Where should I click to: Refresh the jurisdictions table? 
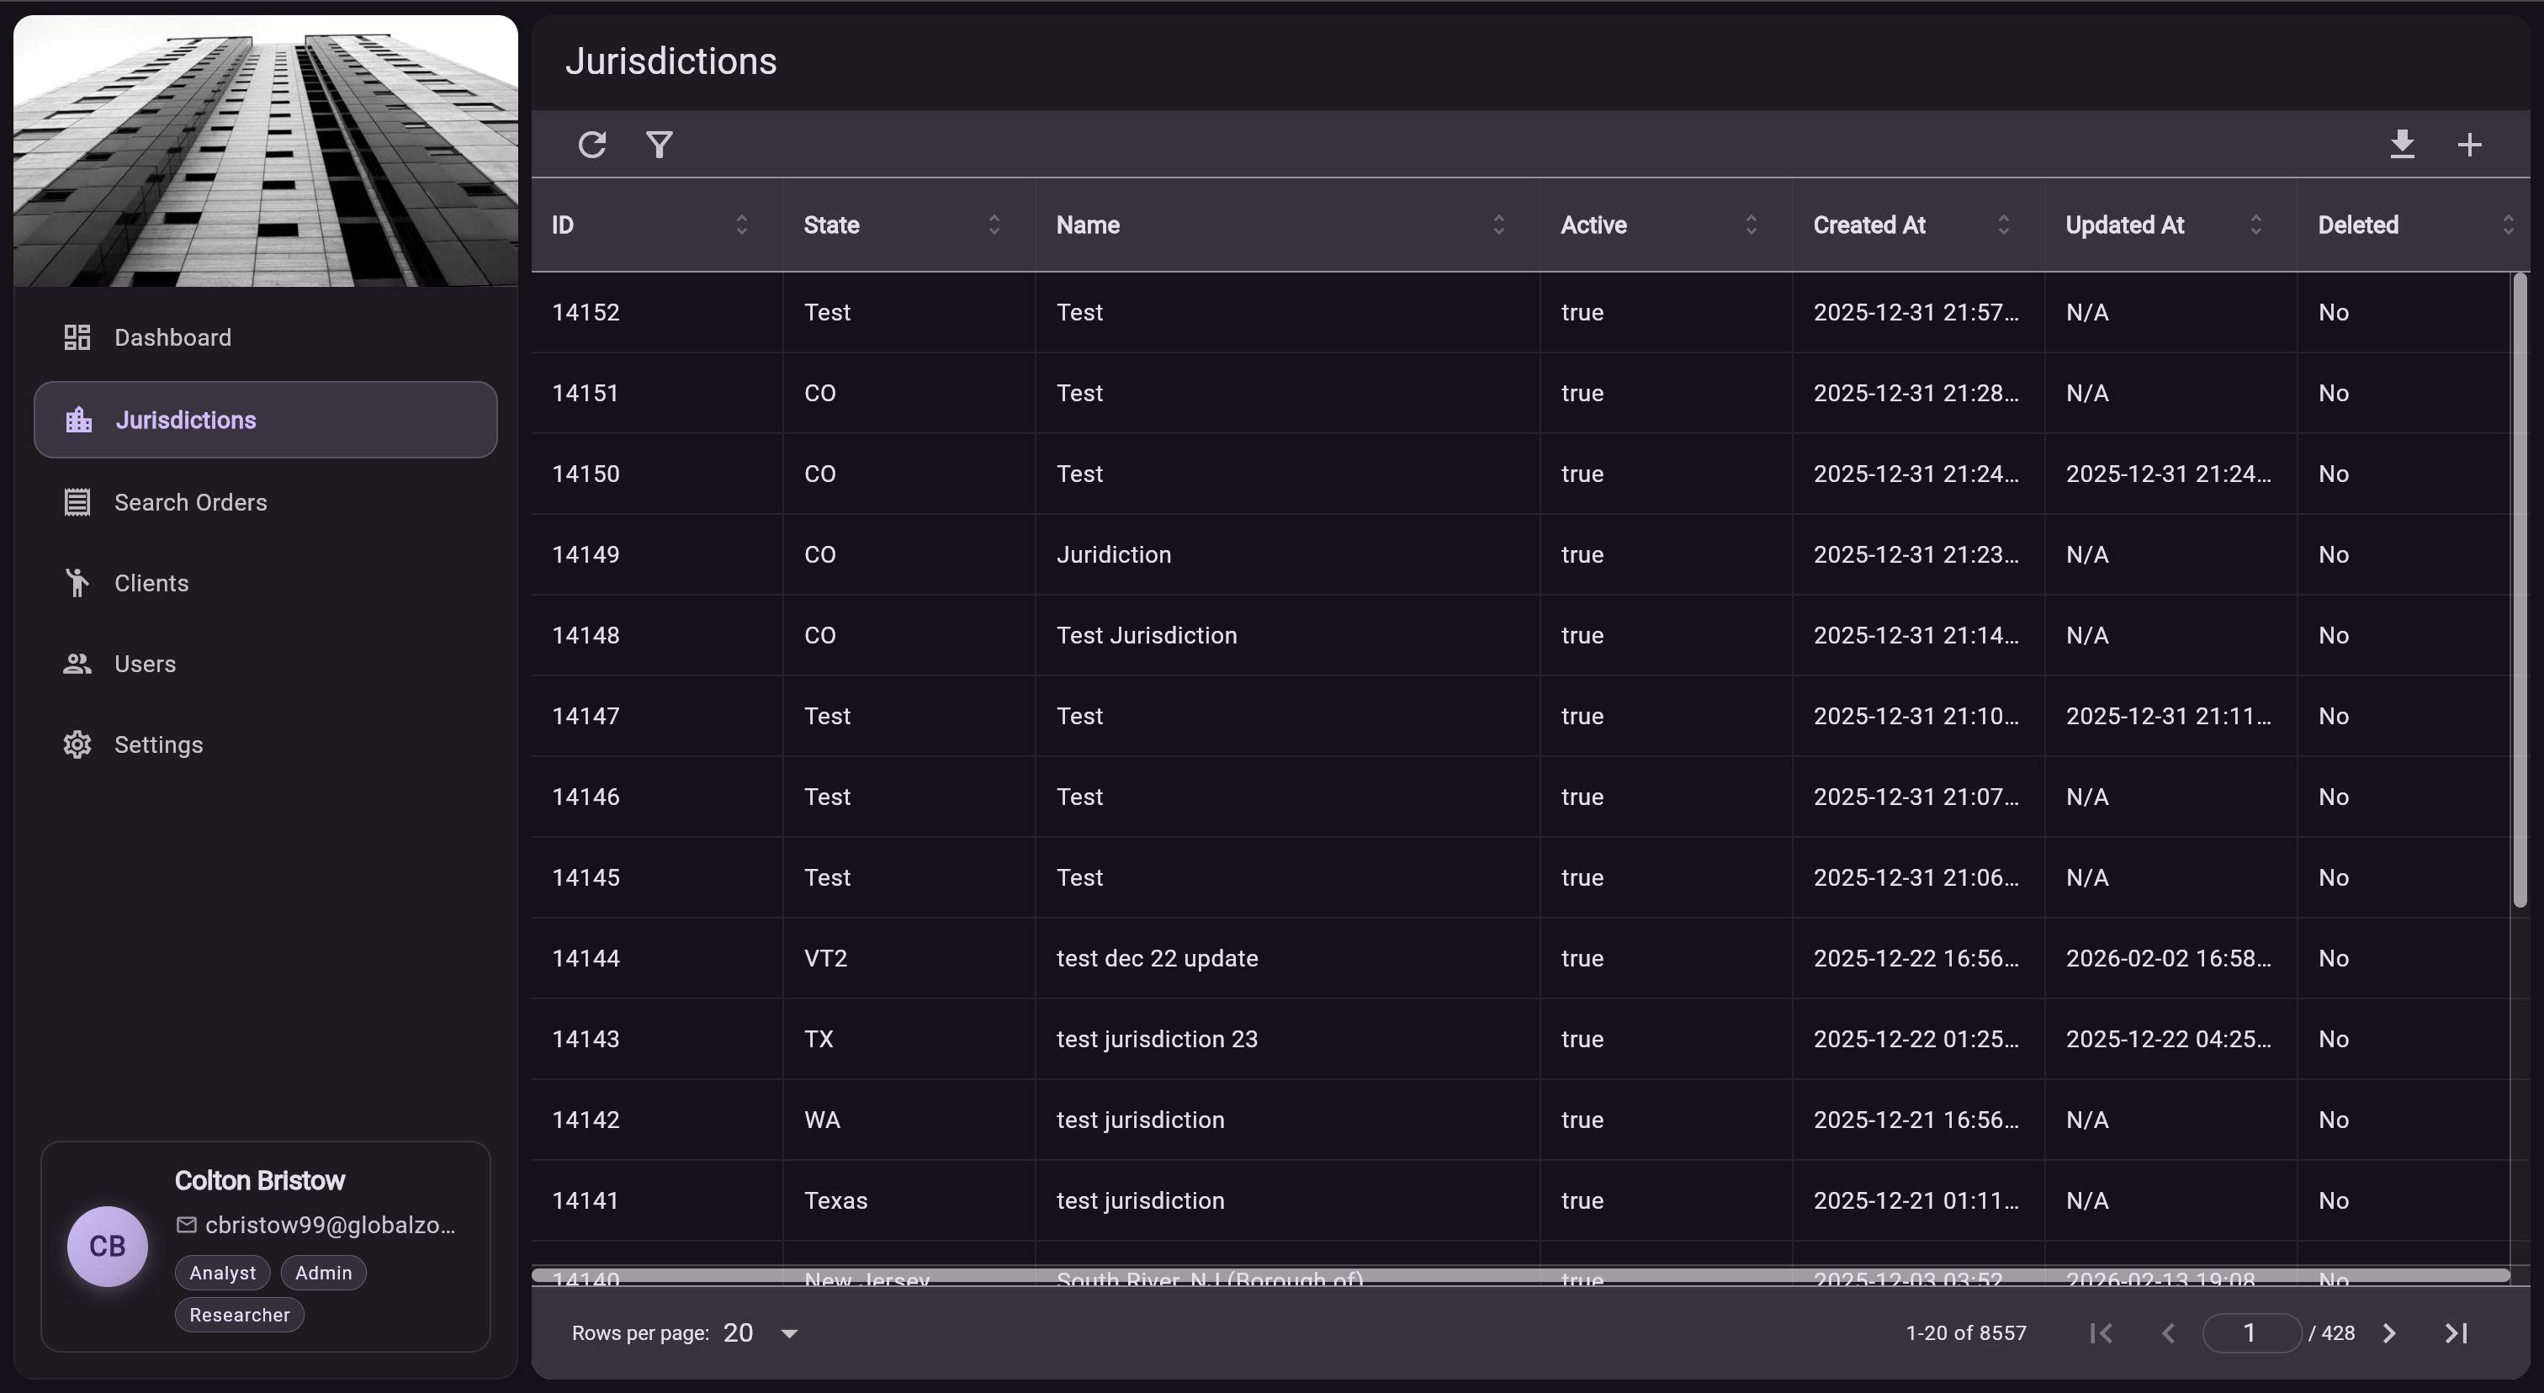click(x=592, y=144)
